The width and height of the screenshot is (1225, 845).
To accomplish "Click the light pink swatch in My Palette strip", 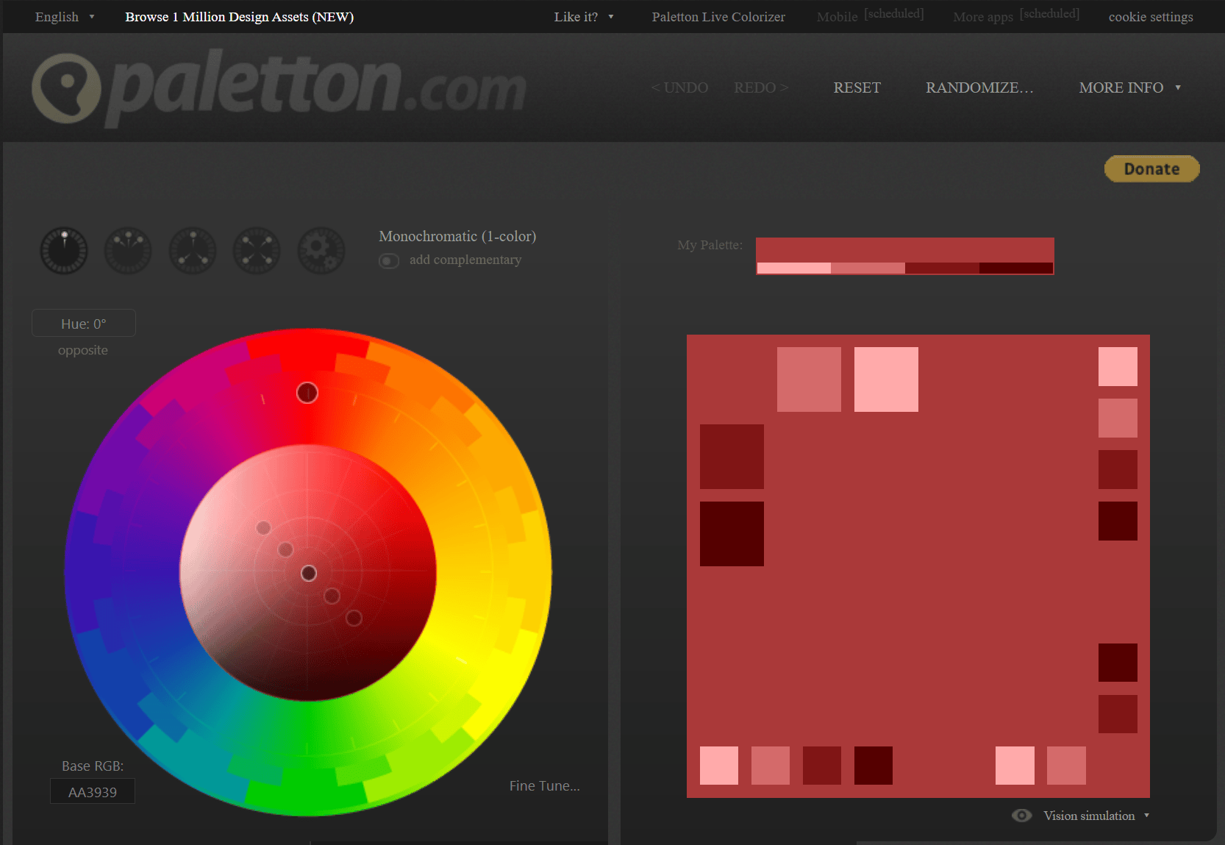I will pos(794,268).
